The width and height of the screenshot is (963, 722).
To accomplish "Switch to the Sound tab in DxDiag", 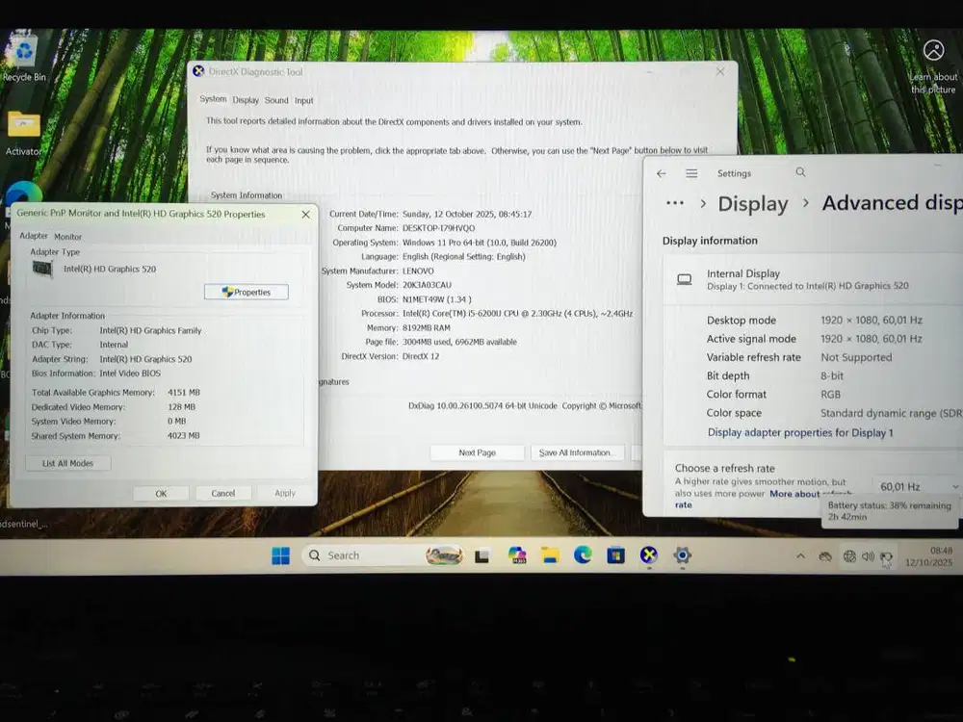I will [276, 99].
